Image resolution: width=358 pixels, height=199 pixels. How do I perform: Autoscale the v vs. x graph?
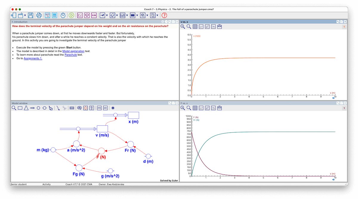(x=183, y=27)
